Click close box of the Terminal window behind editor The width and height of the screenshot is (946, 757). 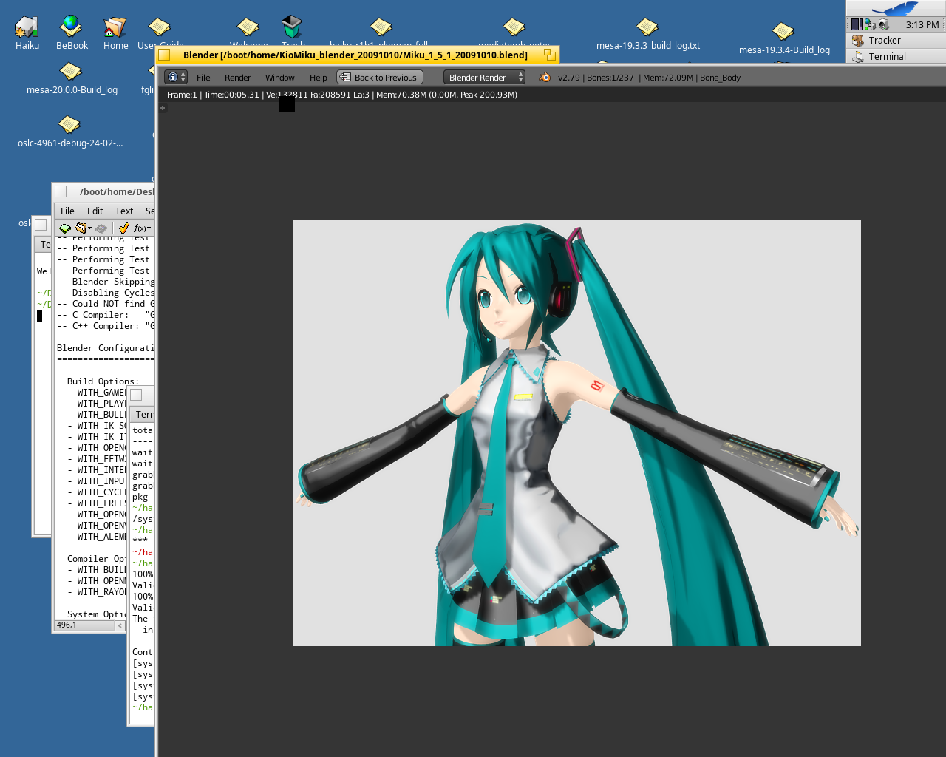41,225
